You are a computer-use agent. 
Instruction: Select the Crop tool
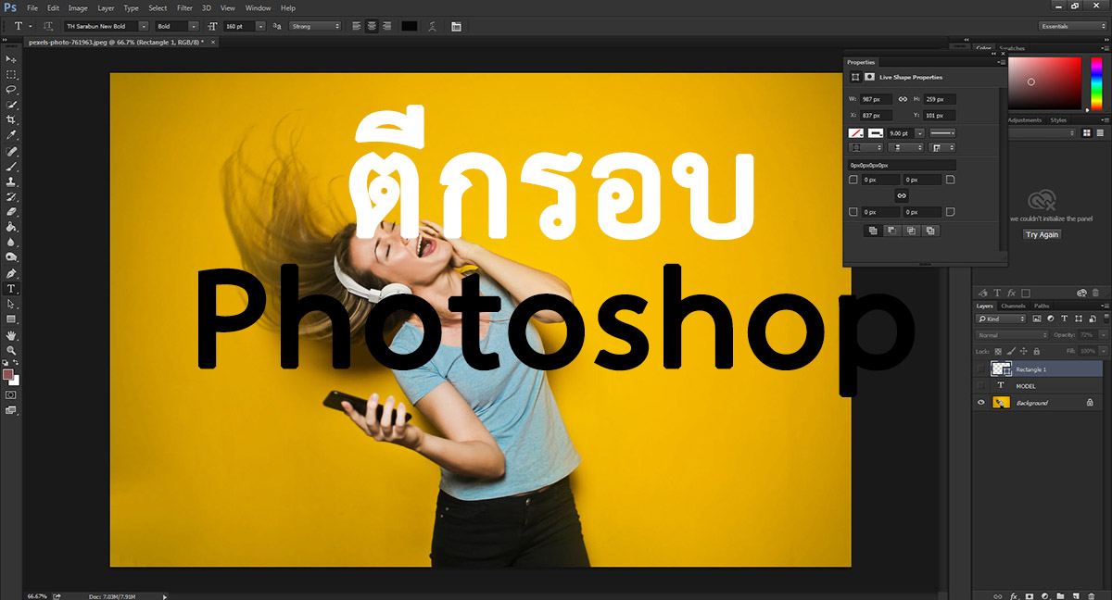[12, 119]
